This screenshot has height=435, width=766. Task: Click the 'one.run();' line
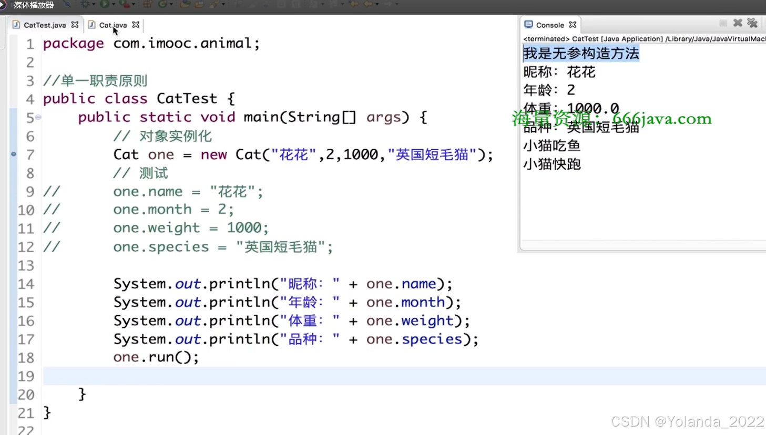pos(156,357)
